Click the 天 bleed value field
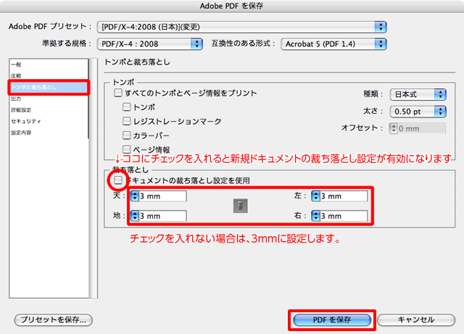Screen dimensions: 464x334 [162, 196]
